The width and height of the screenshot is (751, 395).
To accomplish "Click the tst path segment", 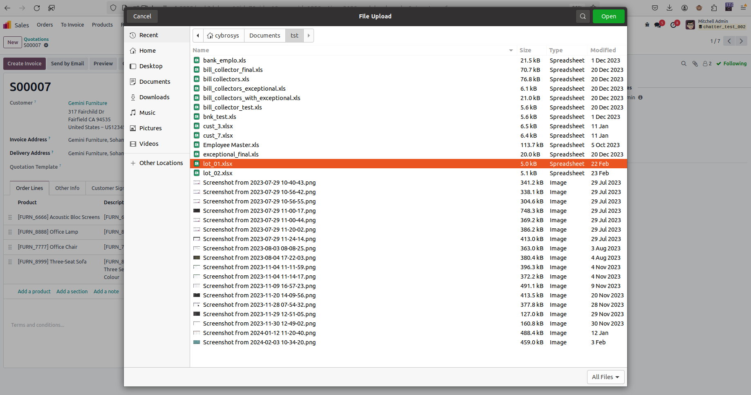I will 294,36.
